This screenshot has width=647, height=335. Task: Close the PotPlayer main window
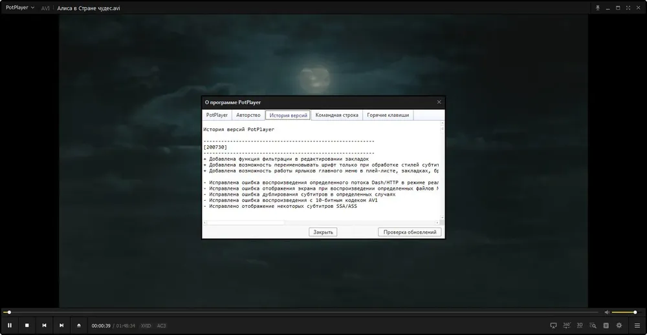click(x=639, y=8)
